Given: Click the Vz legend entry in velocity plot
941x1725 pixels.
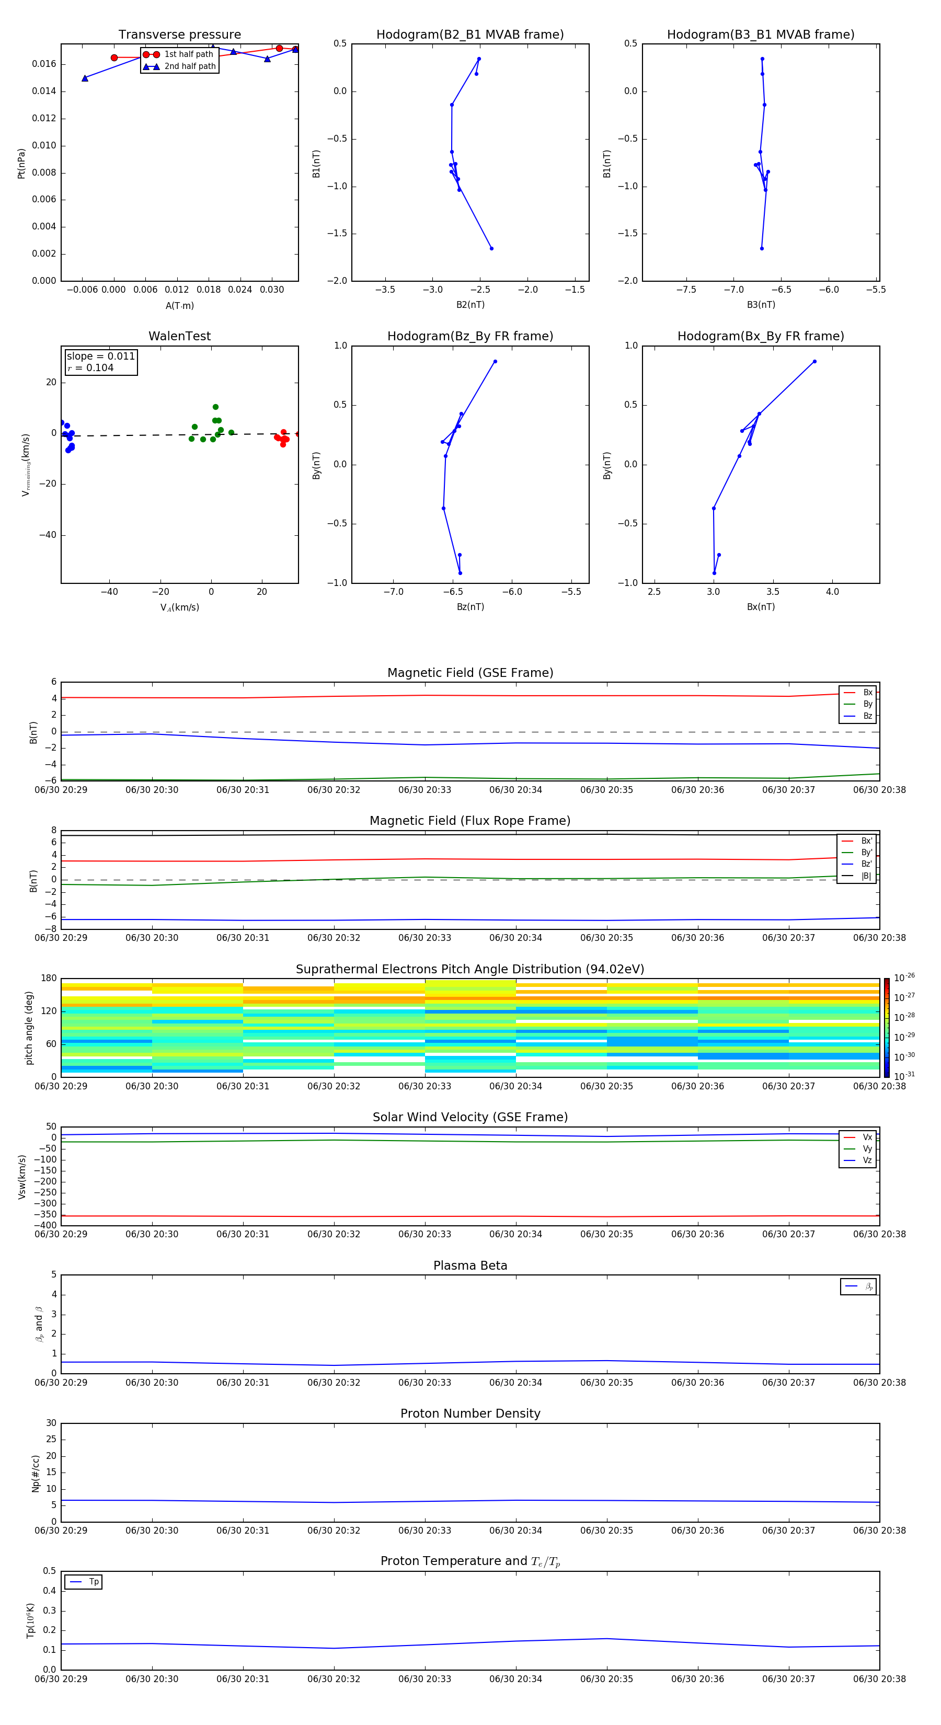Looking at the screenshot, I should (858, 1160).
